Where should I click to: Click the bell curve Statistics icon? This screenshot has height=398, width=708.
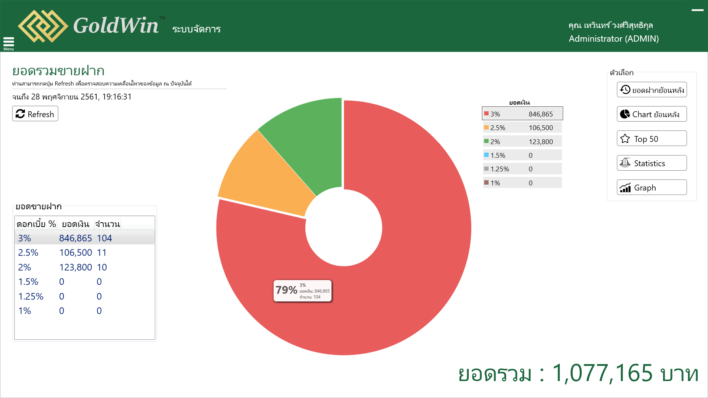pyautogui.click(x=625, y=163)
